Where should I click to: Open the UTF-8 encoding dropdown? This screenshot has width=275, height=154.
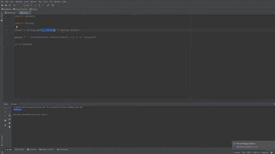pos(257,153)
